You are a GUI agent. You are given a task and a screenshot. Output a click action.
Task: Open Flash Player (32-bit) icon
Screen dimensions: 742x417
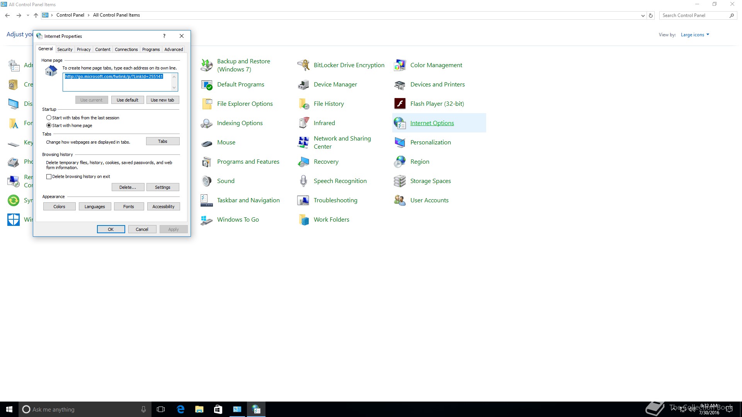(400, 104)
